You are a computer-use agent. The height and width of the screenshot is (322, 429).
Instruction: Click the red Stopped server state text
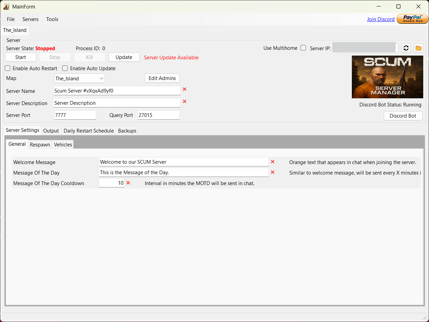click(x=45, y=48)
